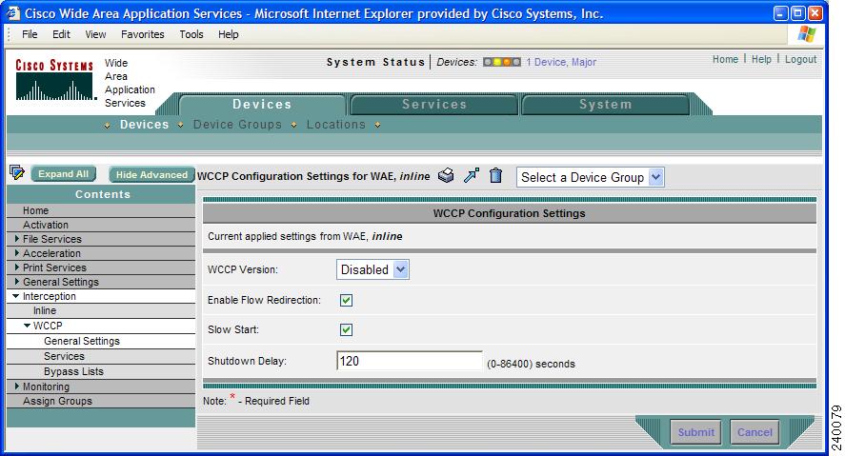Expand the Monitoring tree node
Image resolution: width=845 pixels, height=456 pixels.
[17, 387]
